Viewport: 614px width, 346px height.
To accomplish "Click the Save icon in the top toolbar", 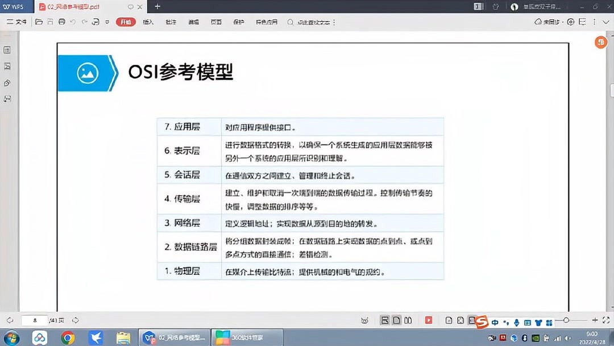I will (x=49, y=22).
